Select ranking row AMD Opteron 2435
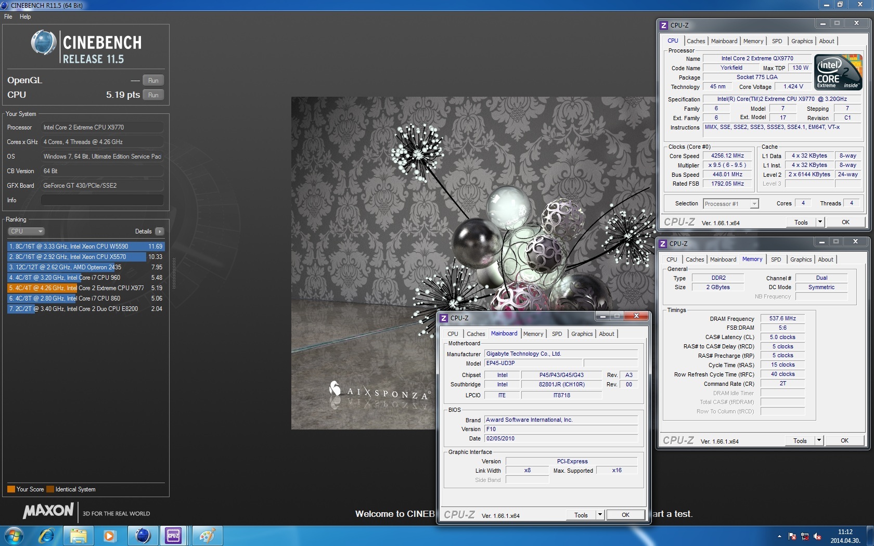Screen dimensions: 874x546 [x=85, y=267]
